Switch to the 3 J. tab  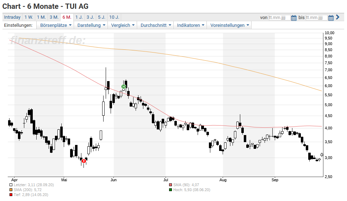pyautogui.click(x=90, y=17)
